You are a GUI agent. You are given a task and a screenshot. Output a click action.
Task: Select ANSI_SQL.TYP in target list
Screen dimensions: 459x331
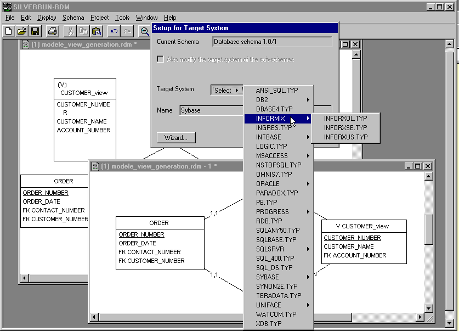tap(277, 91)
